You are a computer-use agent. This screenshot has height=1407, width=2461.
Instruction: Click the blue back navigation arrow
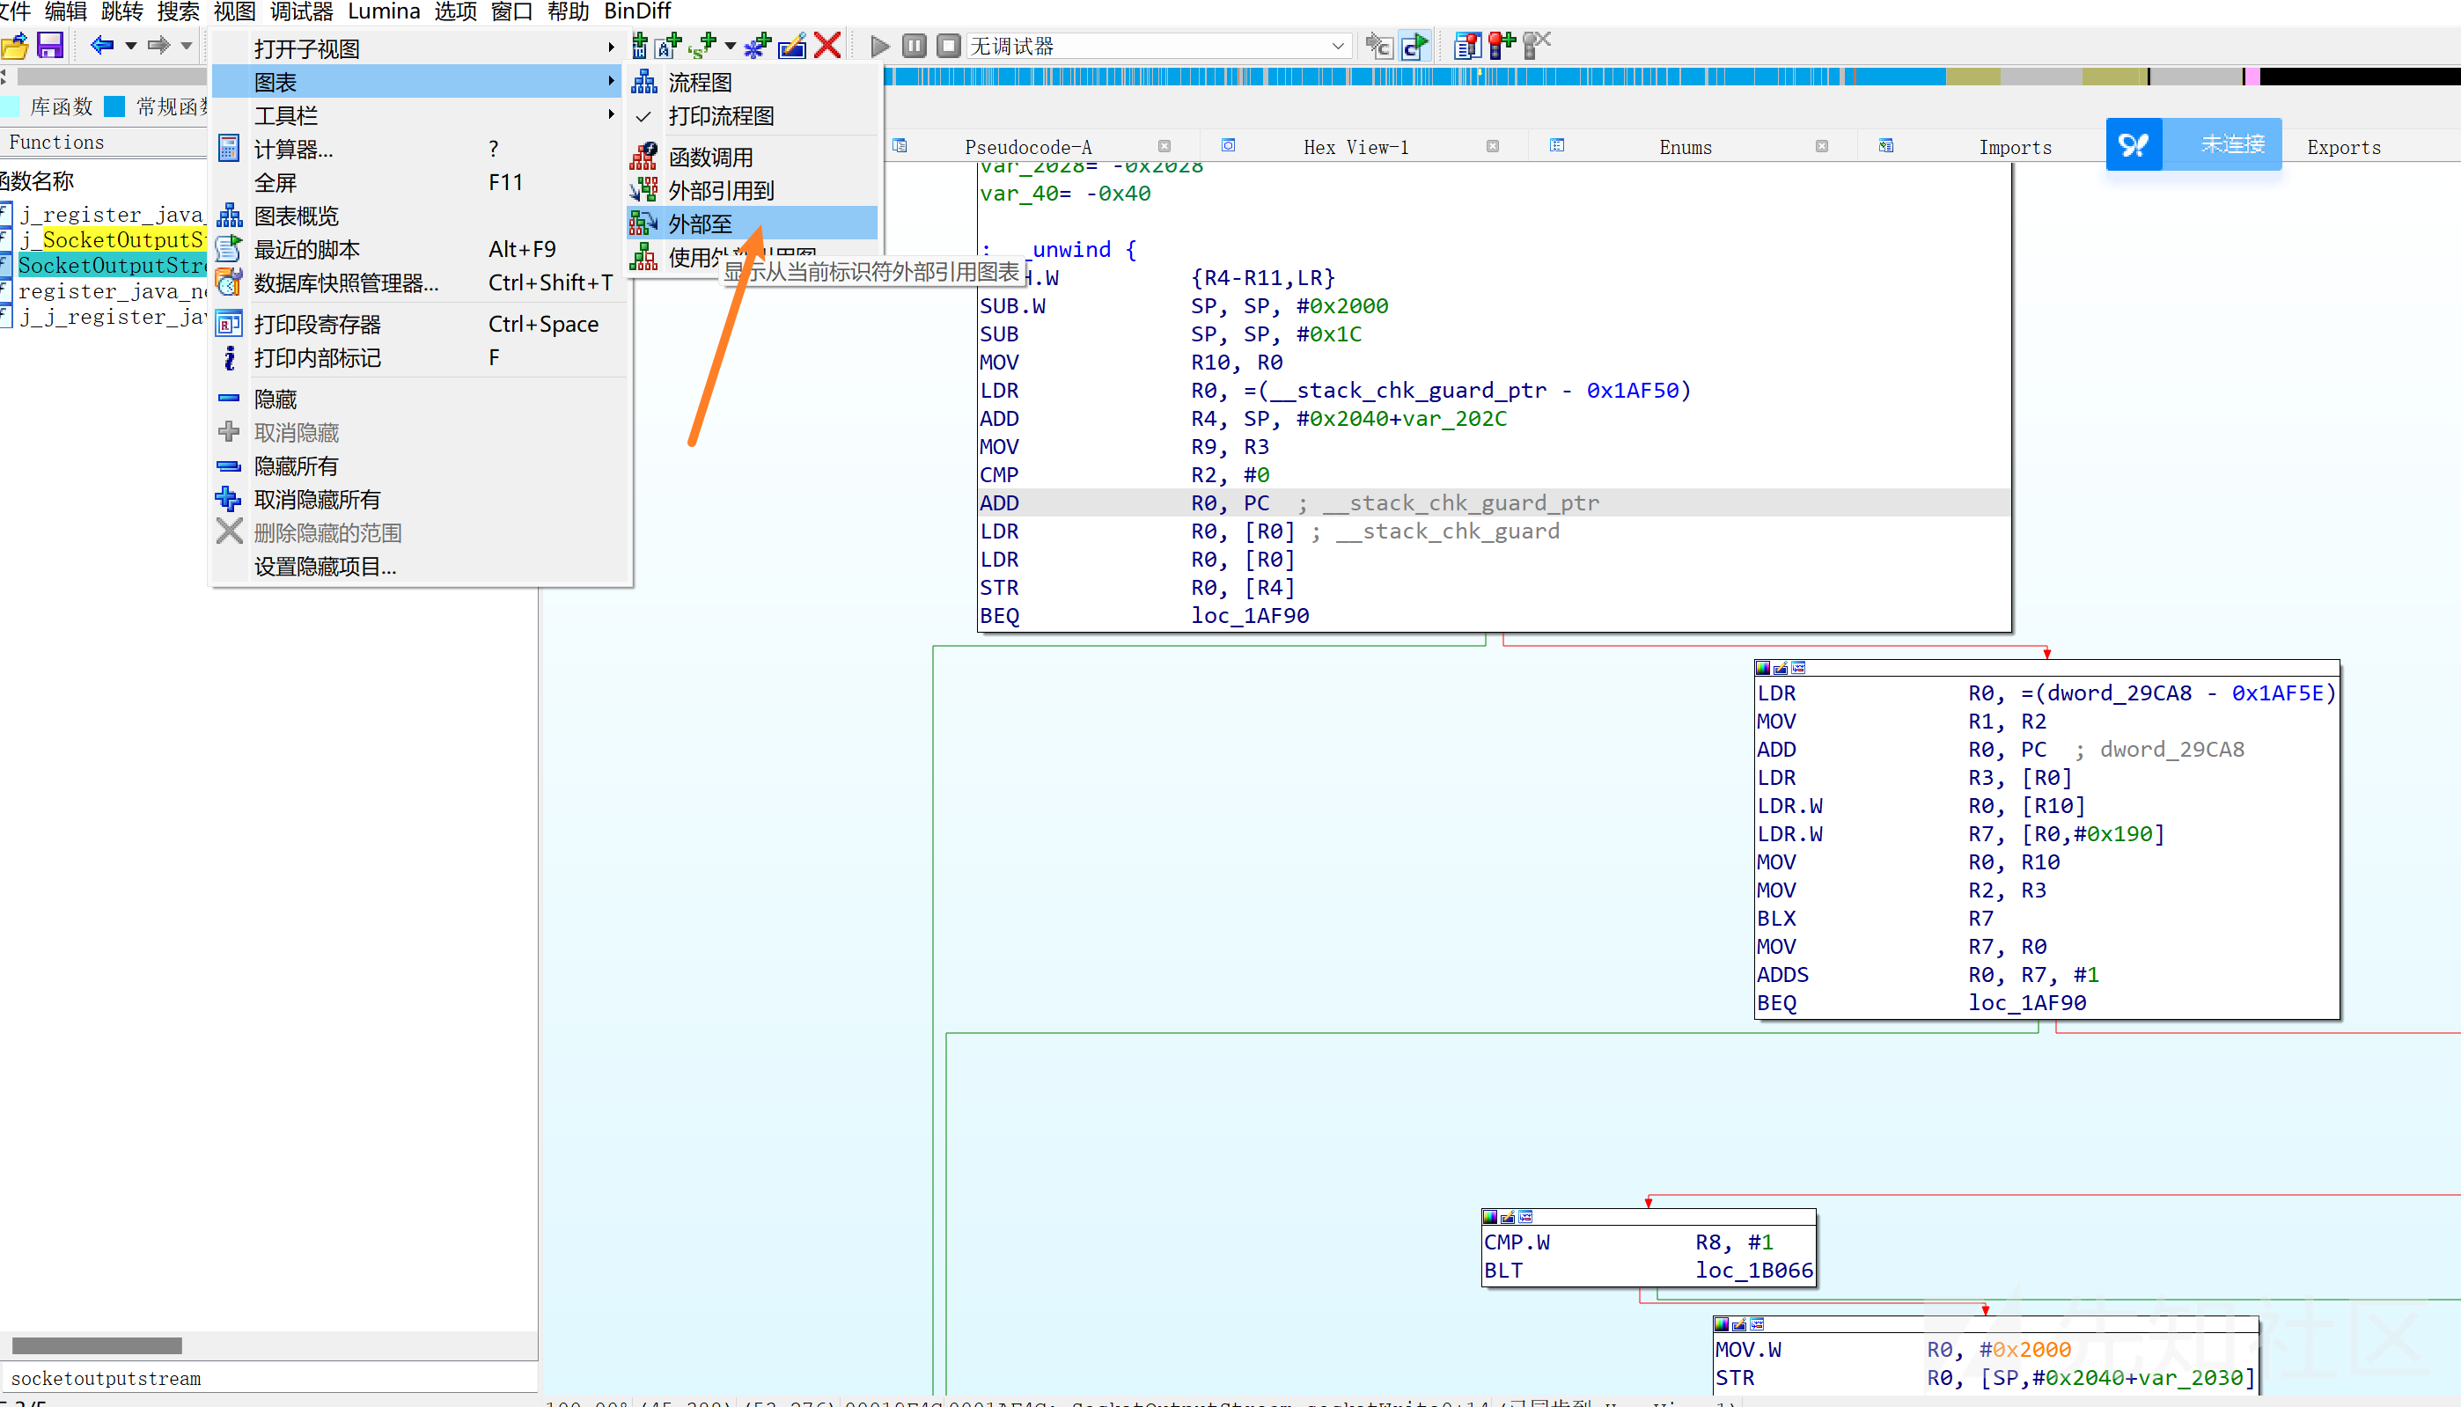pos(101,45)
